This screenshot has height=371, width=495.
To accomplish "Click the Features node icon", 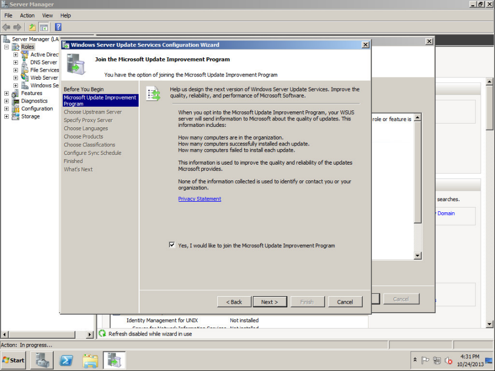I will (x=15, y=93).
